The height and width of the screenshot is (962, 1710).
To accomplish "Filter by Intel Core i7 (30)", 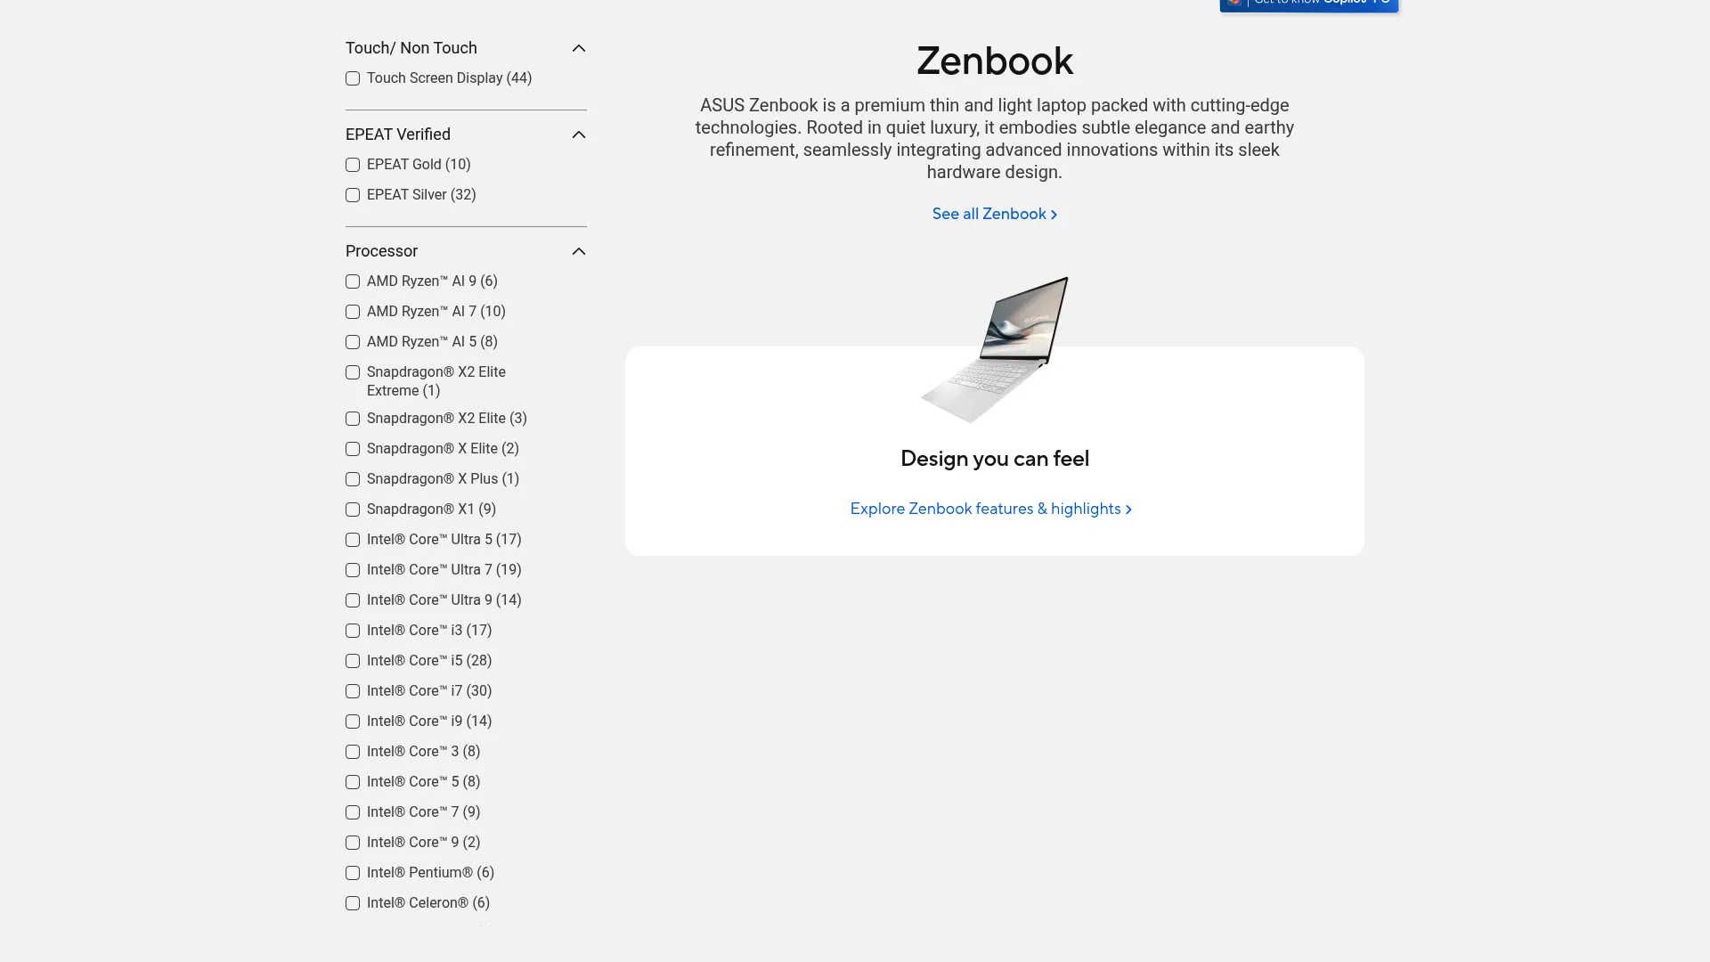I will click(x=353, y=691).
